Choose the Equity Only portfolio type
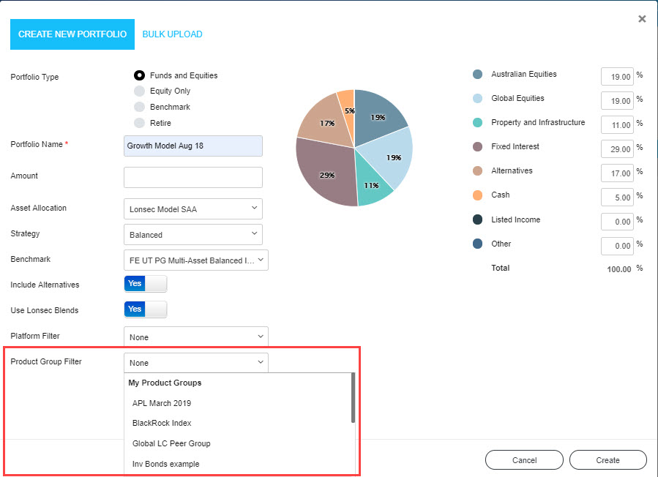The image size is (658, 477). pyautogui.click(x=139, y=91)
